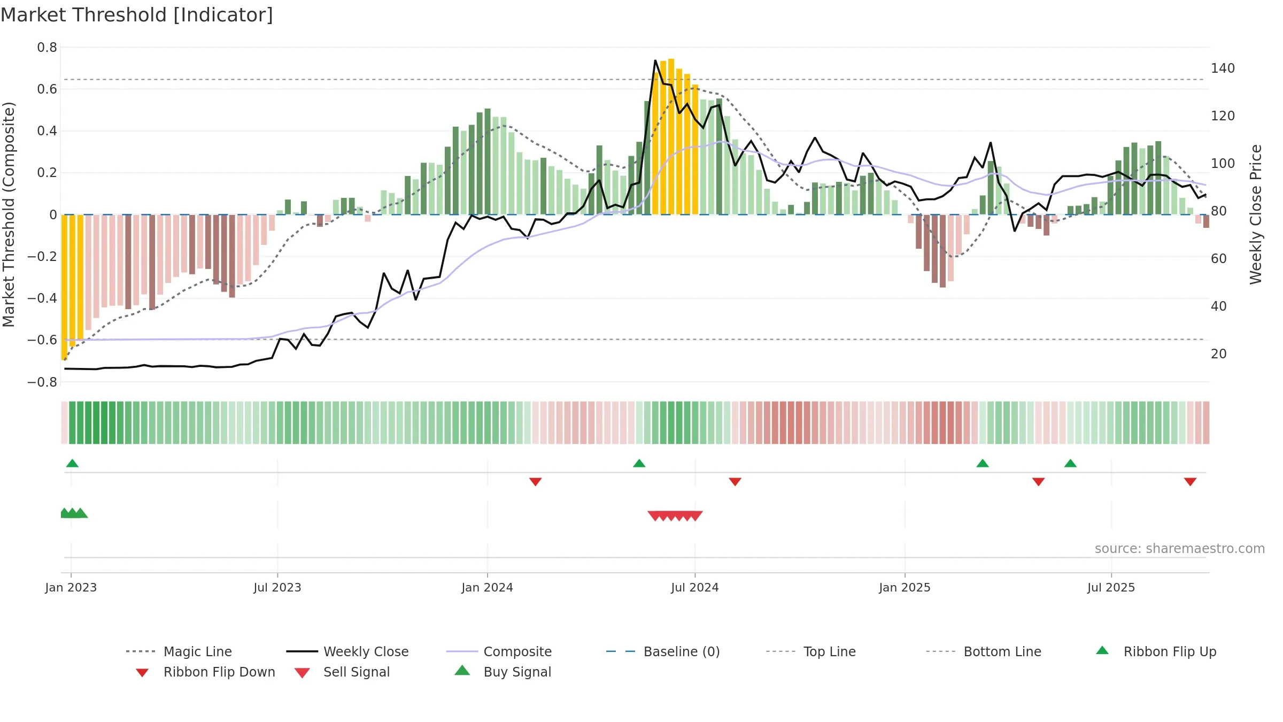Click the final red ribbon cell at right edge

pyautogui.click(x=1206, y=423)
